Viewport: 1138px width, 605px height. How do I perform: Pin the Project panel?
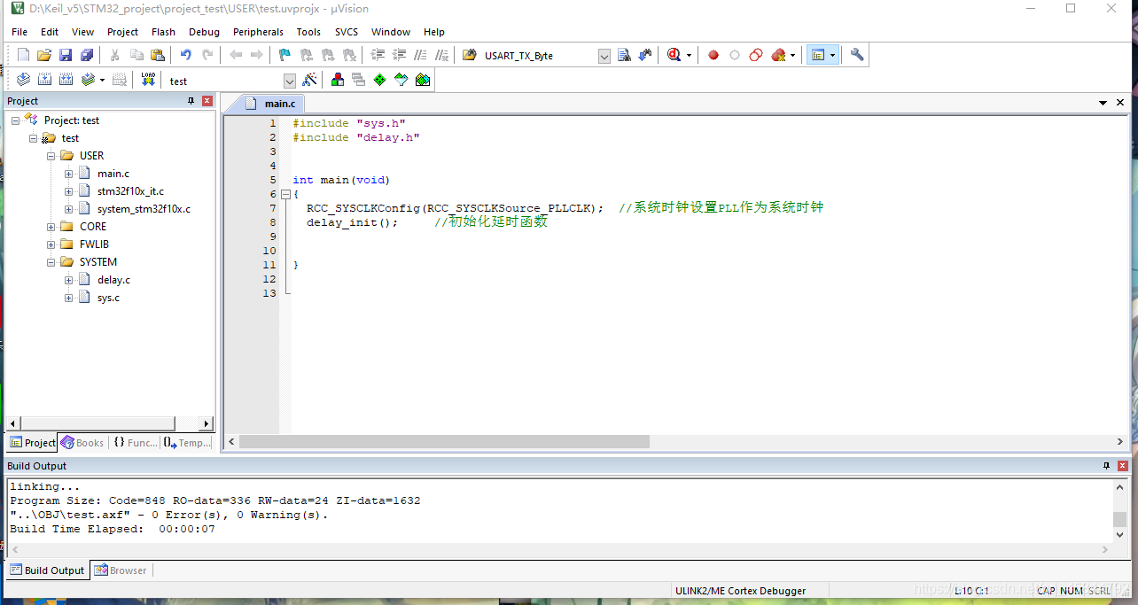coord(191,101)
